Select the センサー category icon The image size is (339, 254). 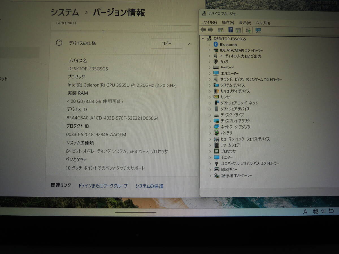216,97
